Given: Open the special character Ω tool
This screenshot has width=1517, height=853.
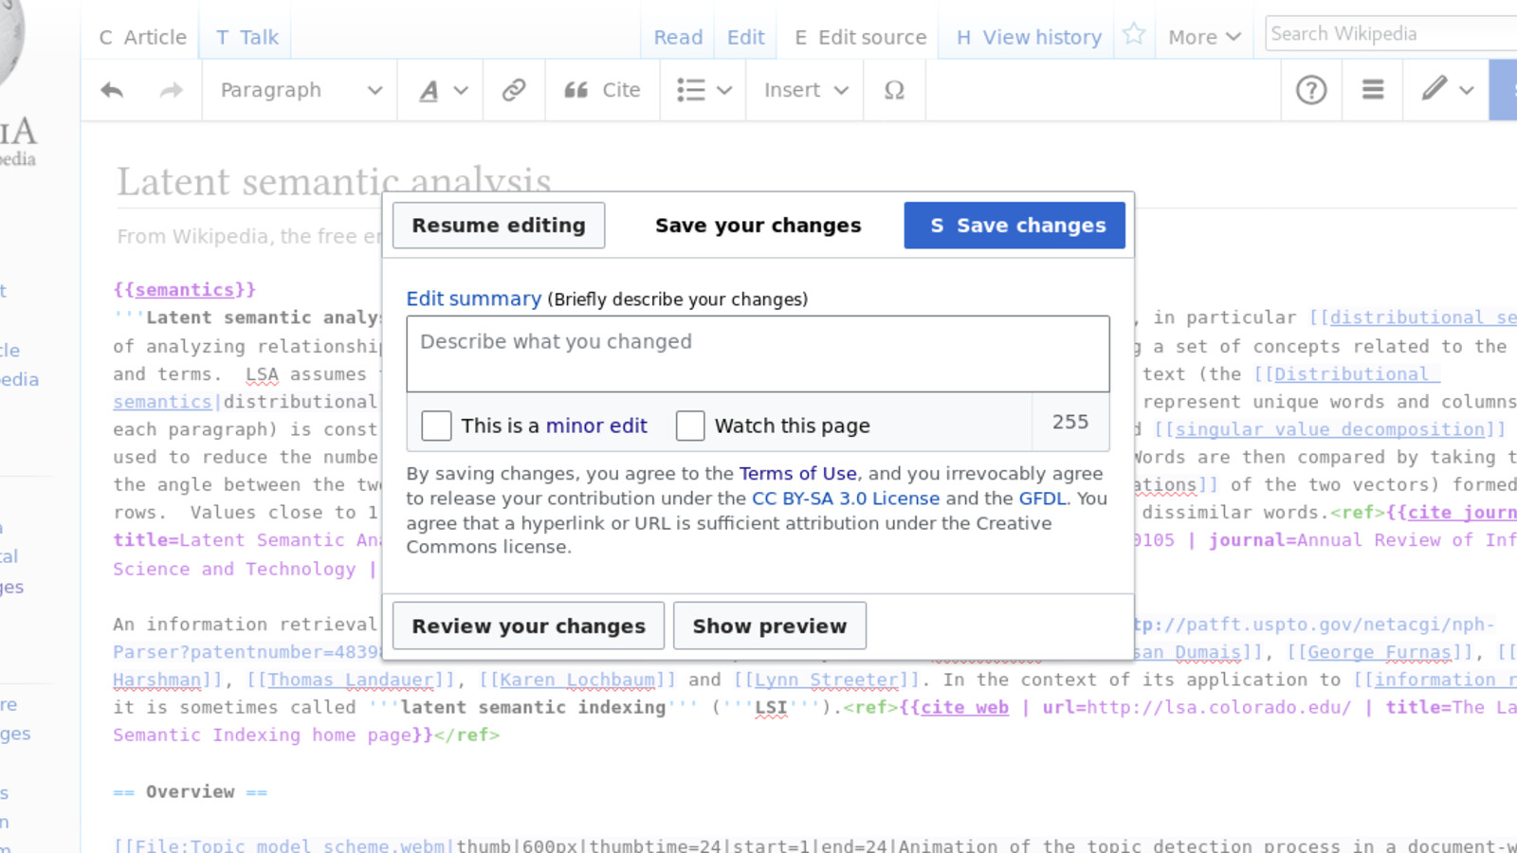Looking at the screenshot, I should tap(892, 90).
